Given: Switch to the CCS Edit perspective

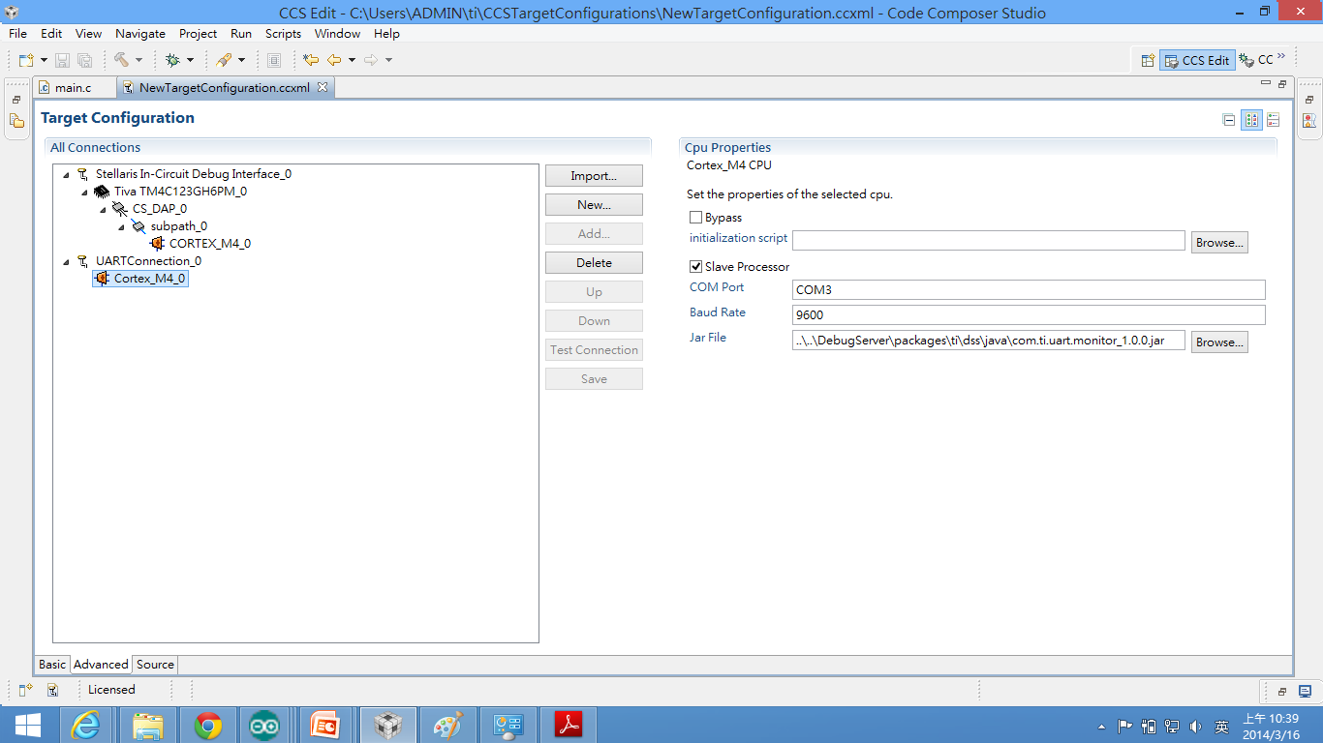Looking at the screenshot, I should point(1197,60).
